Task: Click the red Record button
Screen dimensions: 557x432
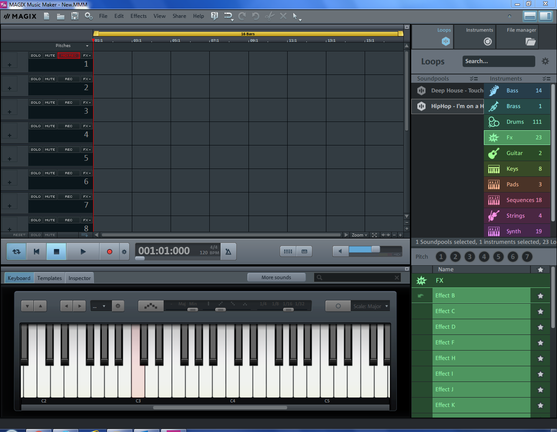Action: tap(109, 252)
